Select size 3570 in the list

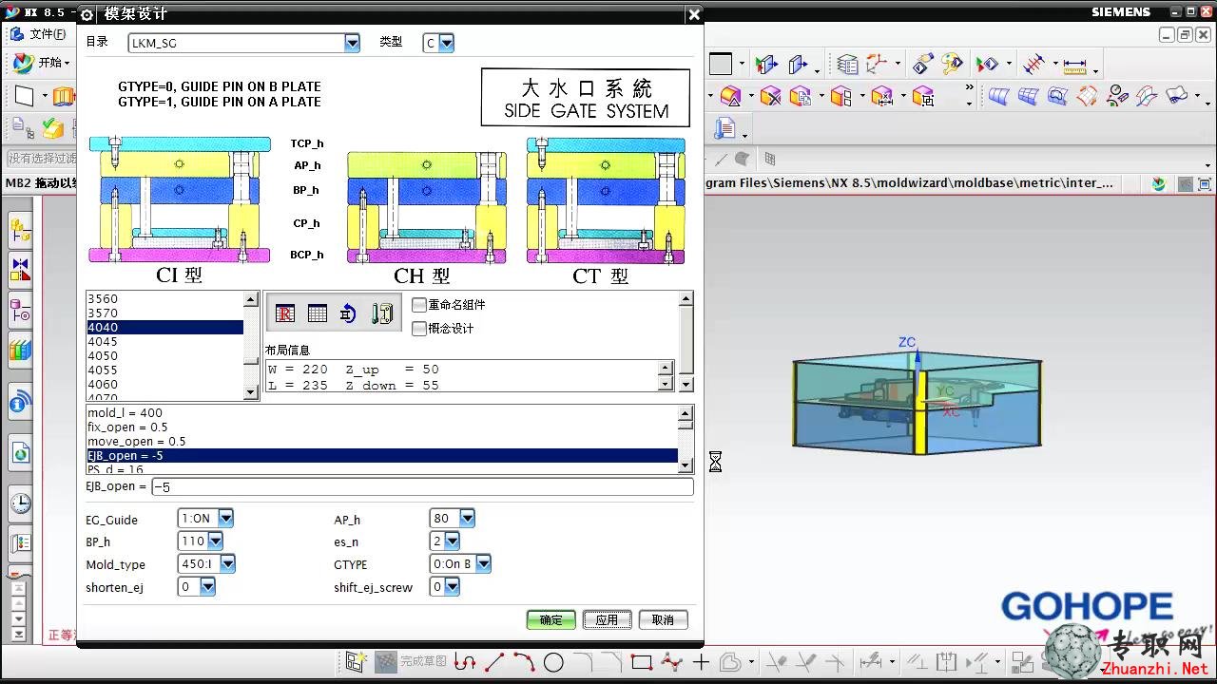point(164,313)
